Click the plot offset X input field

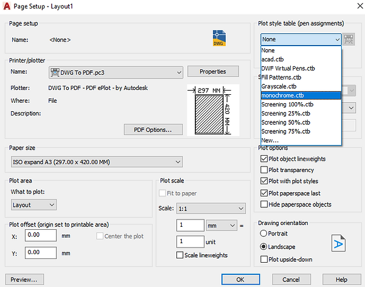point(41,235)
